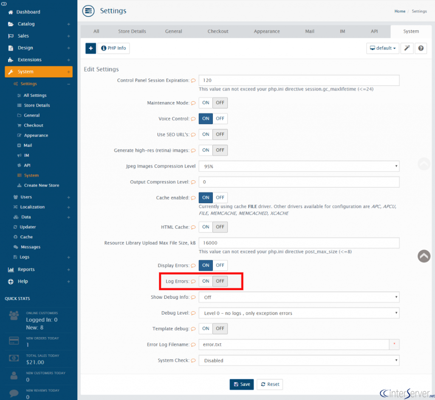Open the magic wand quick-start icon

coord(407,48)
